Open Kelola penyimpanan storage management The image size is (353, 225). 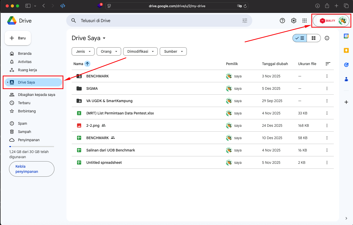[x=31, y=169]
